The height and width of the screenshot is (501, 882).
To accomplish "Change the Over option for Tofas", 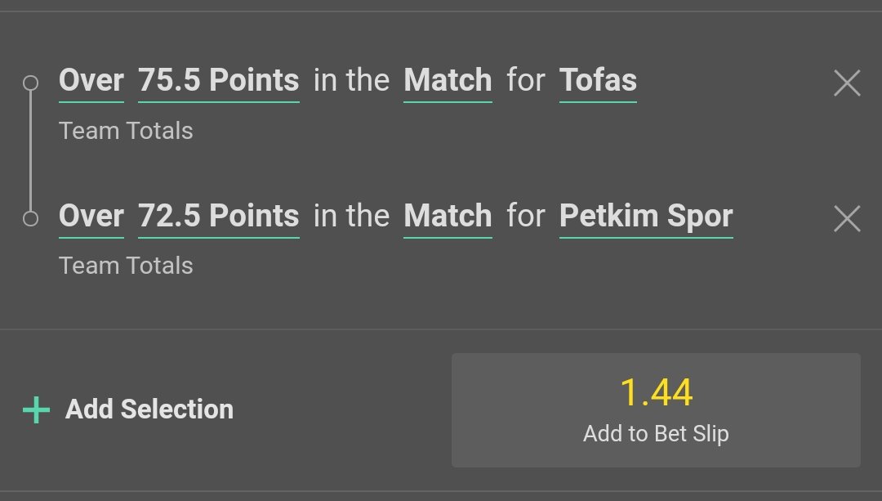I will point(91,81).
